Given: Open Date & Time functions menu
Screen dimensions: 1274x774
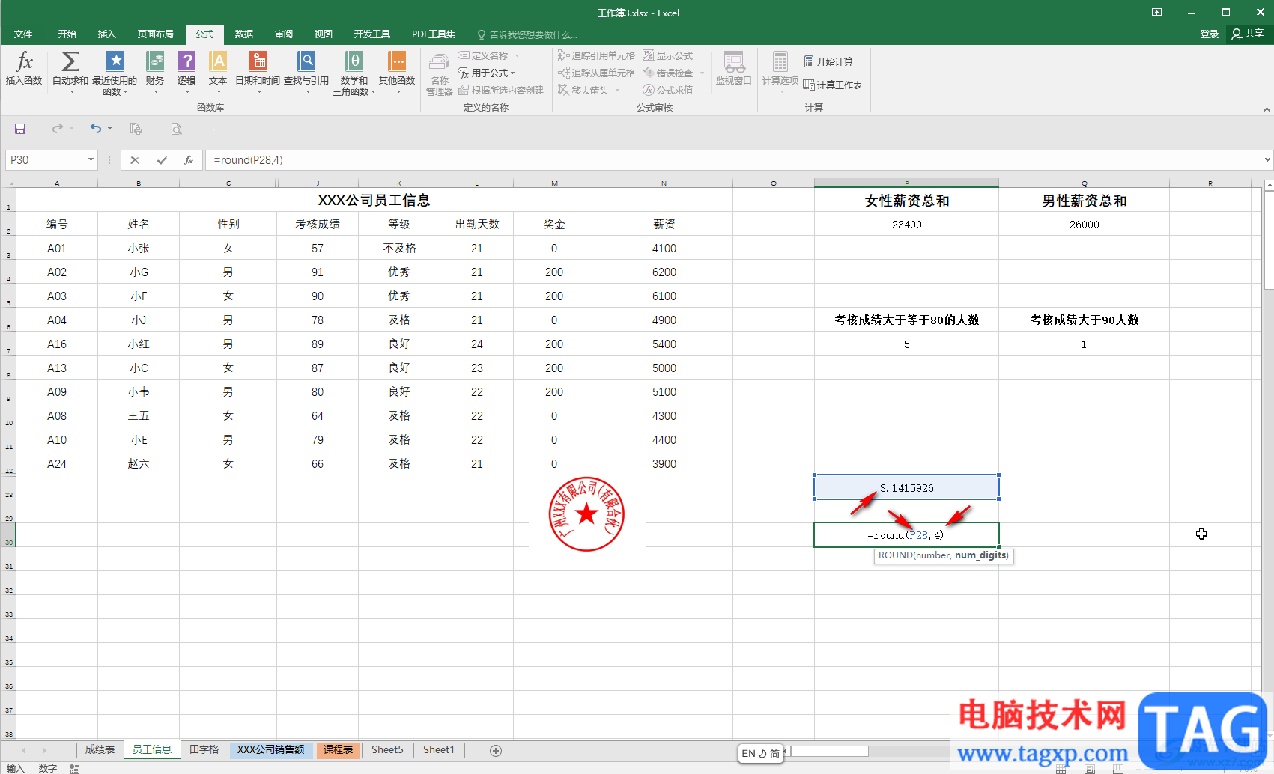Looking at the screenshot, I should click(258, 73).
